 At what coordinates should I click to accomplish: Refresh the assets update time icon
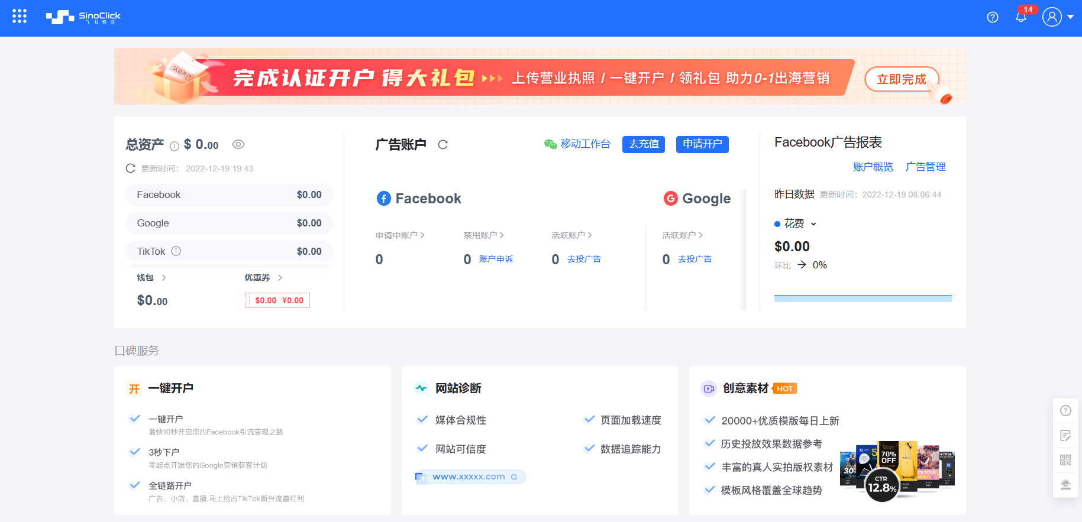click(x=131, y=168)
